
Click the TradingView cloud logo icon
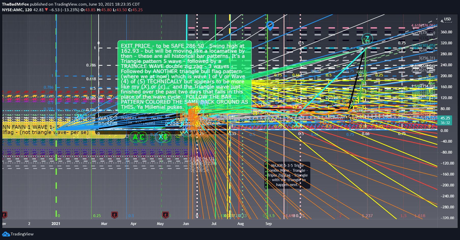pos(6,234)
